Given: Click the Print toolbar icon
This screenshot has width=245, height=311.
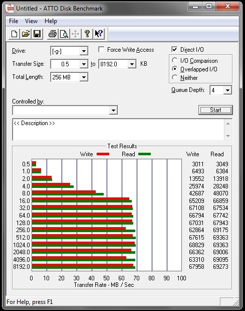Looking at the screenshot, I should click(x=53, y=34).
